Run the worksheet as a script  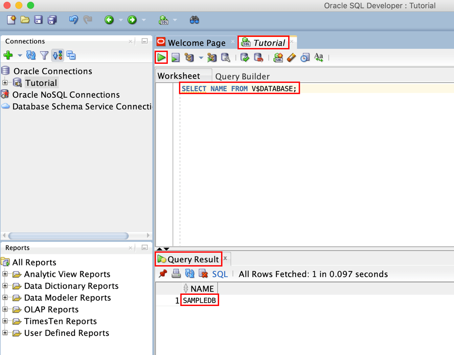click(175, 58)
